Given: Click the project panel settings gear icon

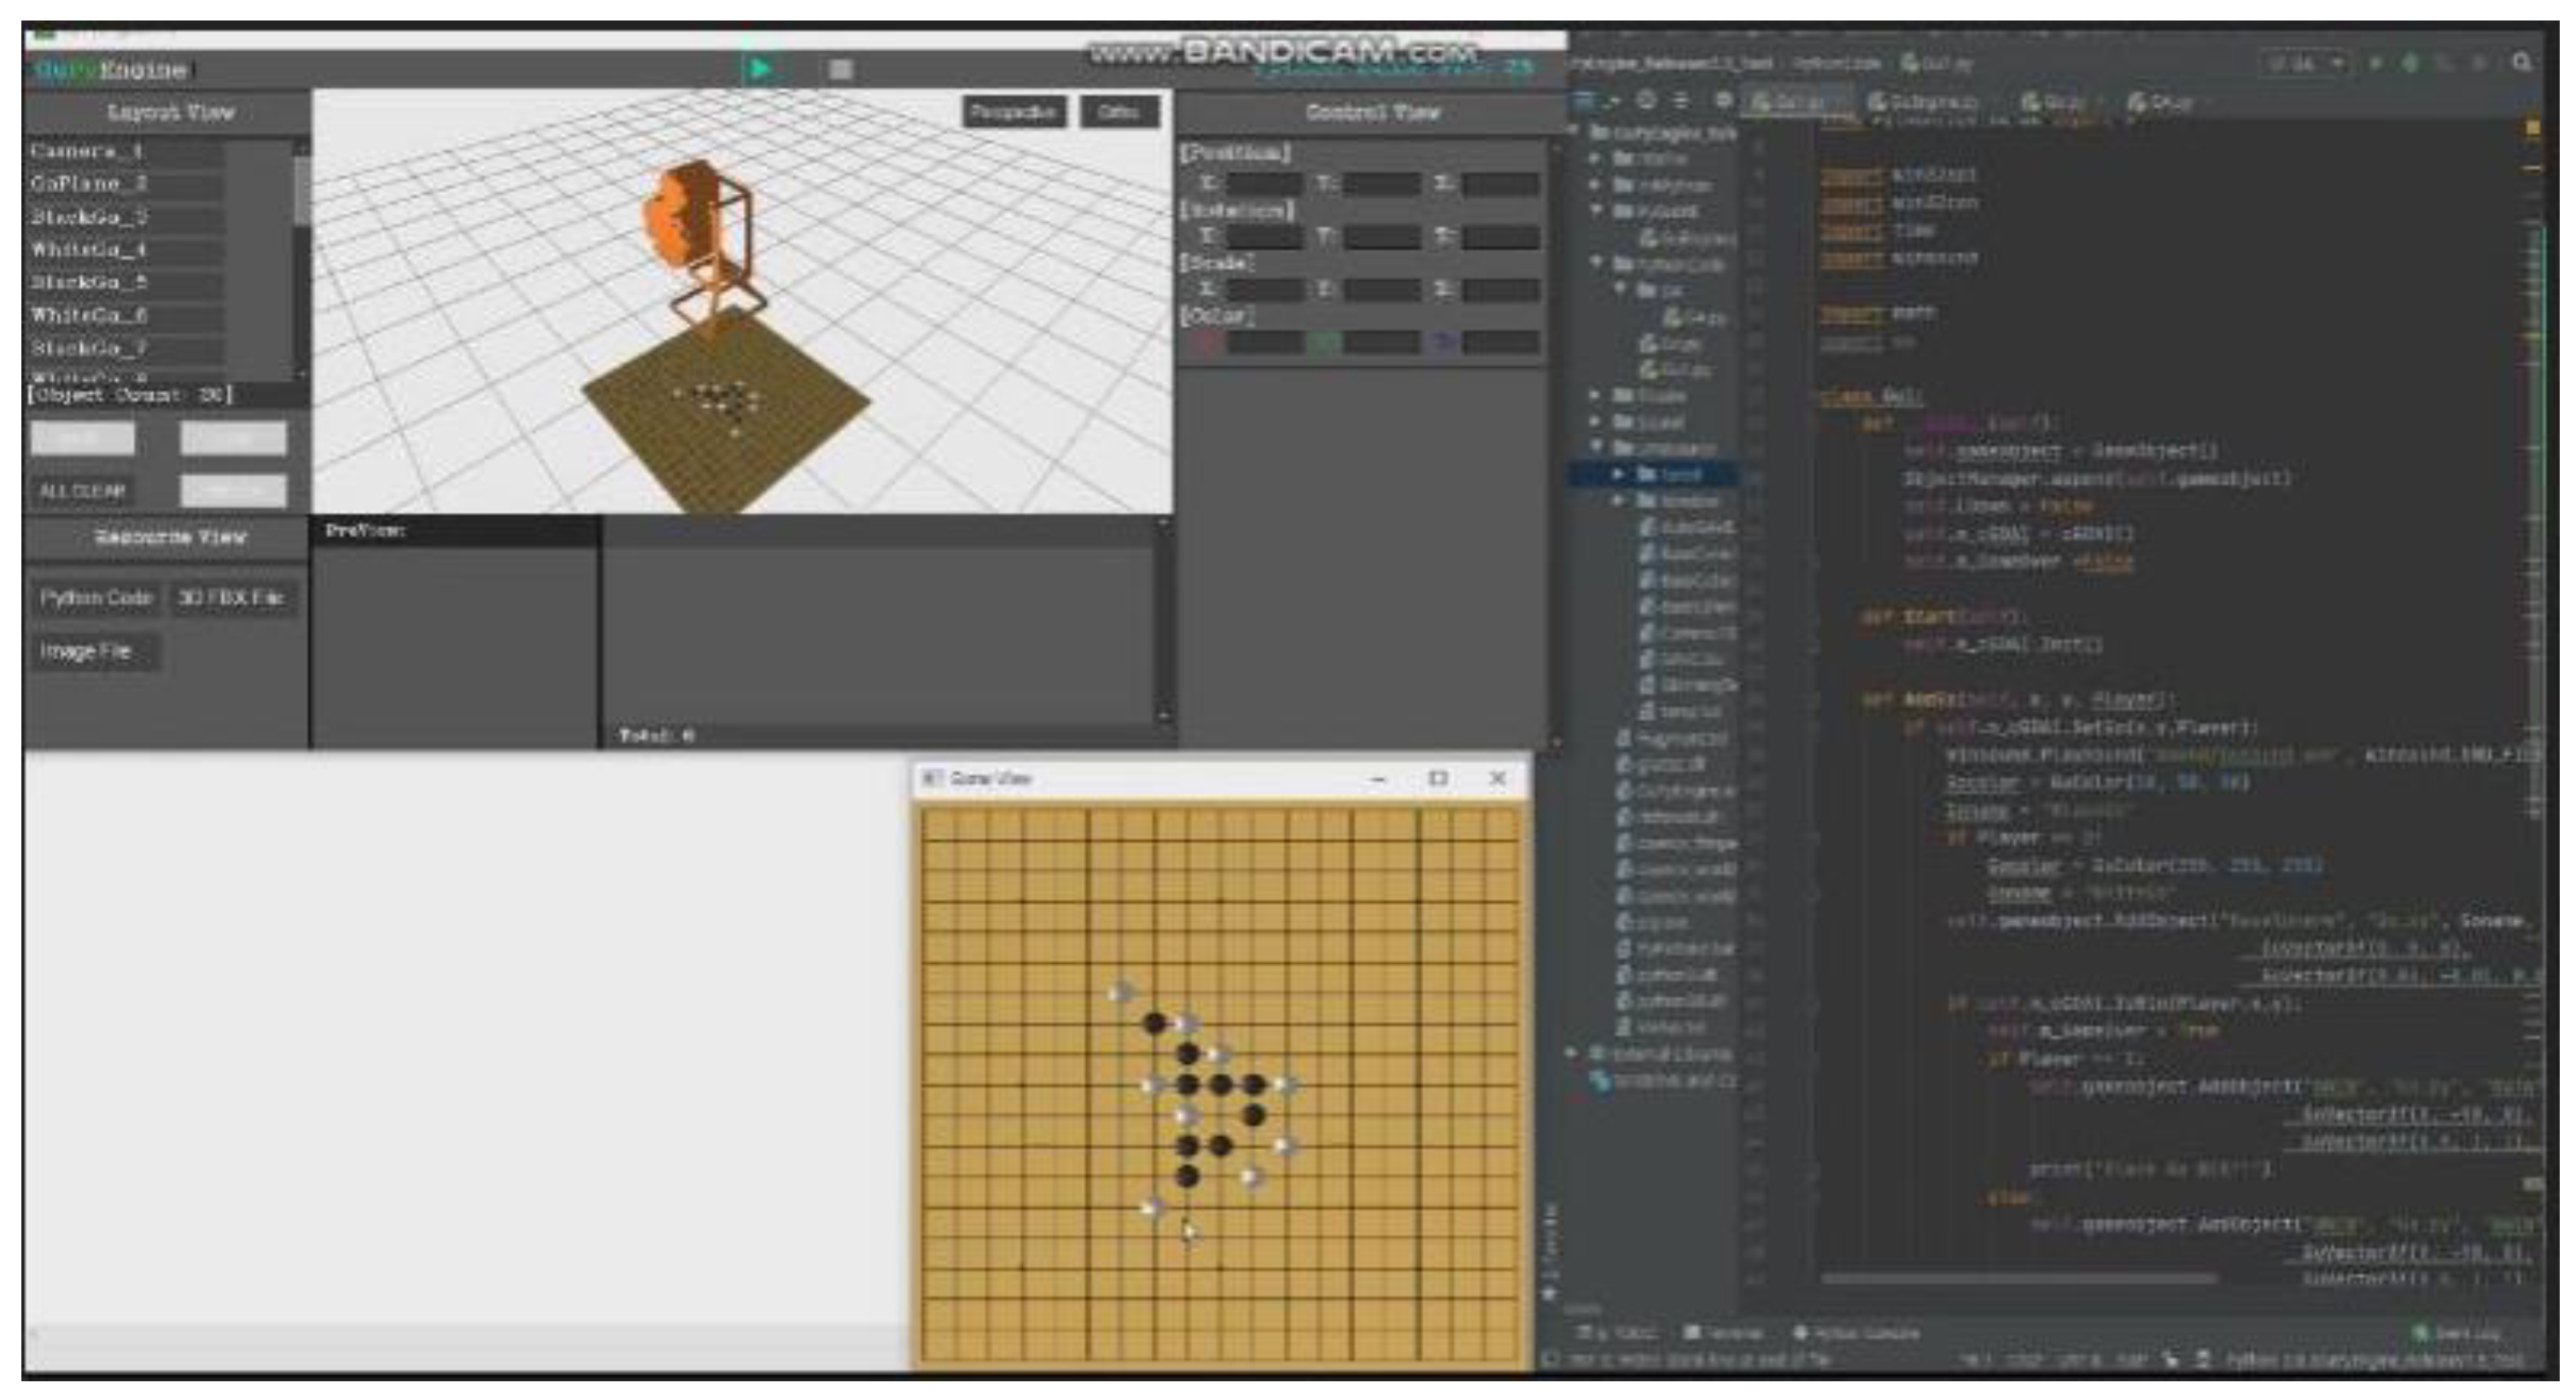Looking at the screenshot, I should [x=1723, y=101].
